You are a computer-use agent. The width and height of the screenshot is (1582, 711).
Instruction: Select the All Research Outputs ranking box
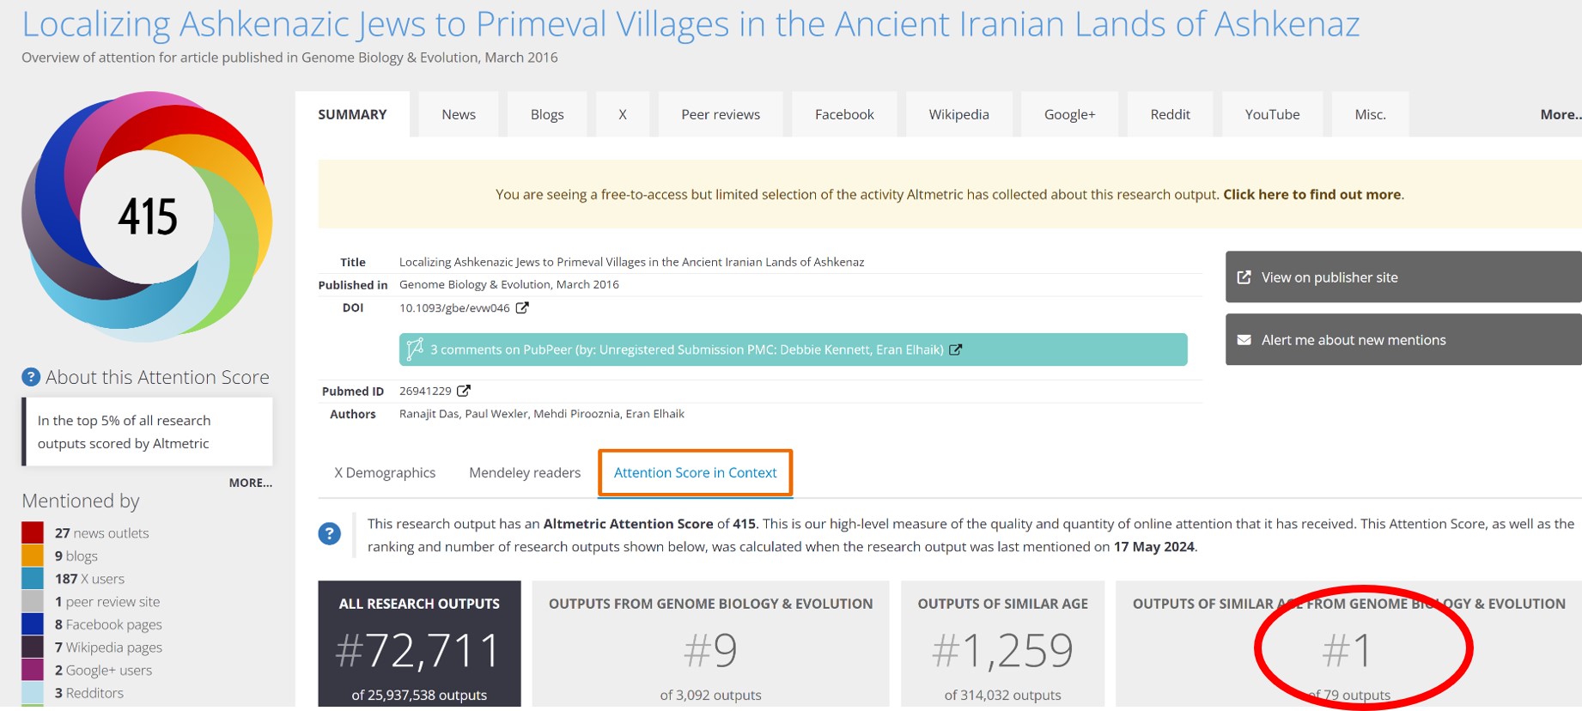click(x=419, y=645)
